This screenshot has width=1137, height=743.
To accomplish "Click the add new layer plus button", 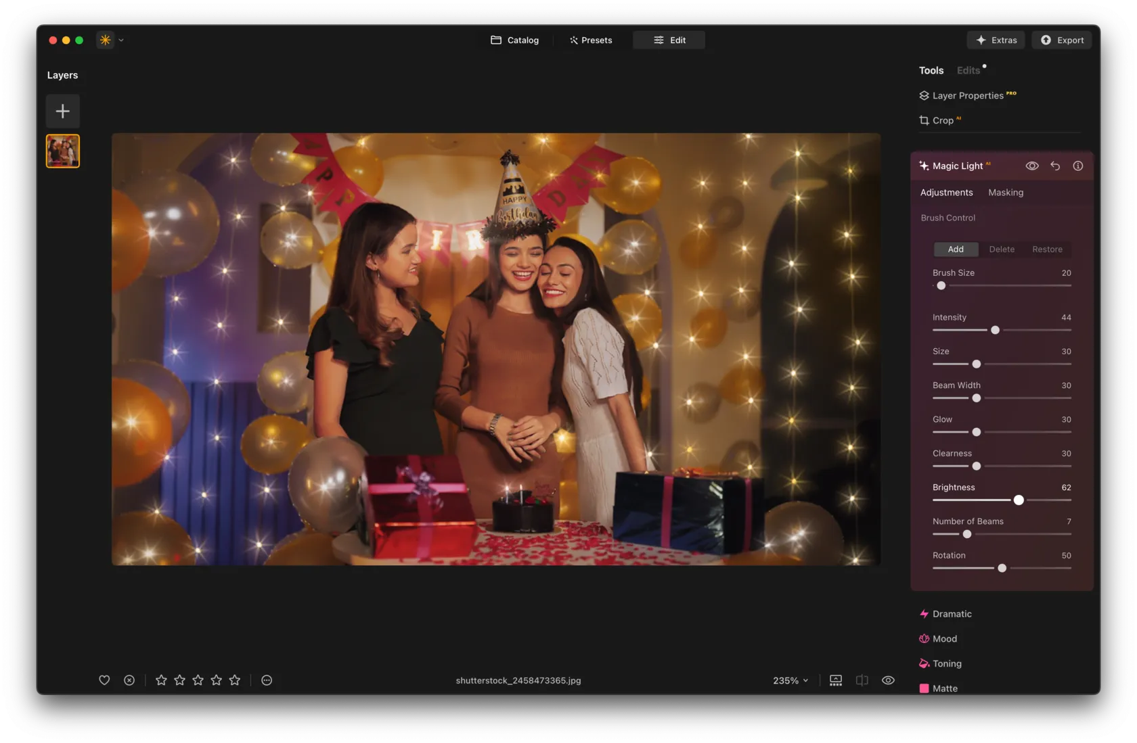I will 63,111.
